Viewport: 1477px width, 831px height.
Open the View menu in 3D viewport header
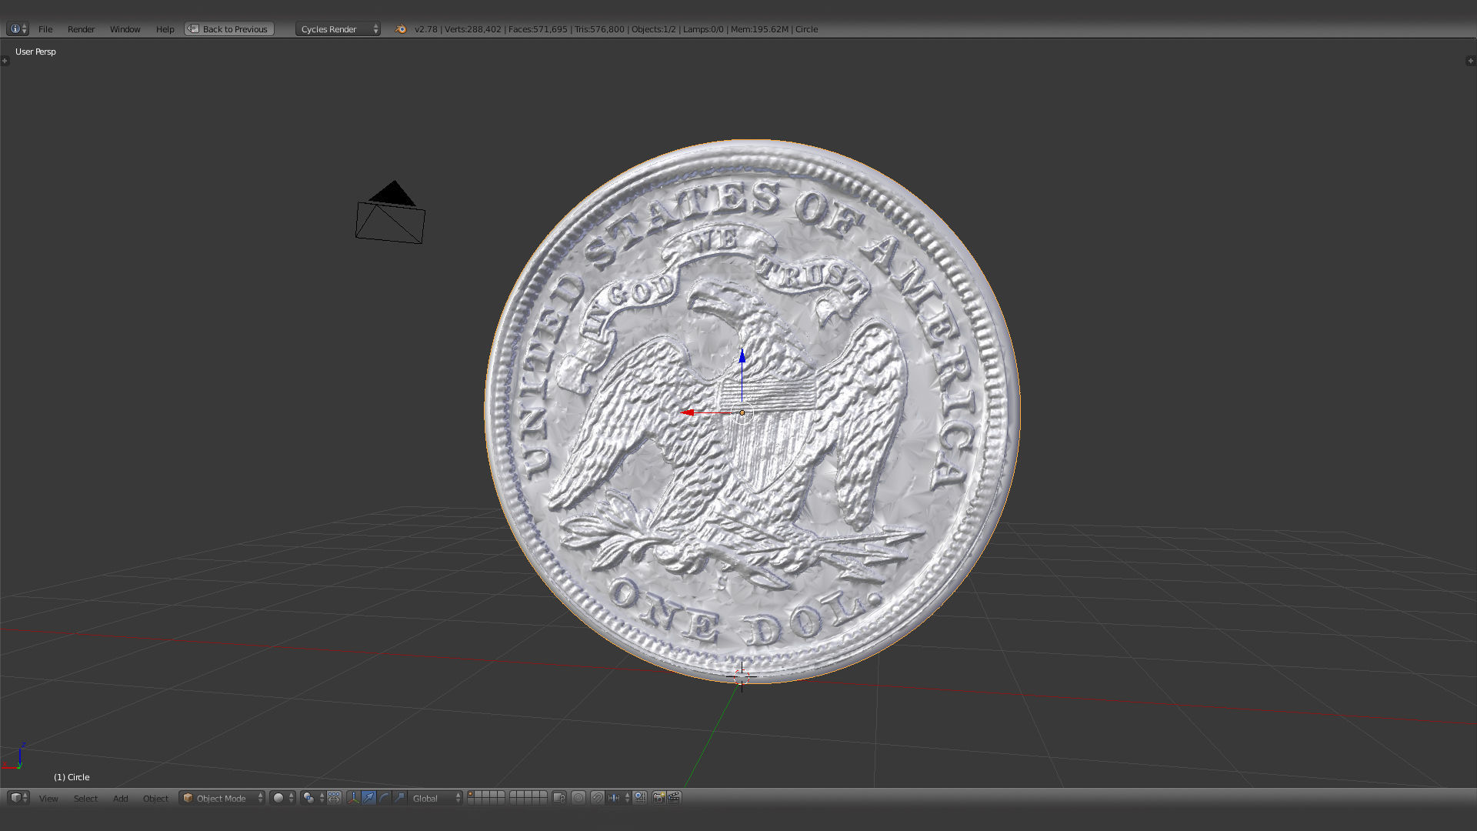coord(48,798)
